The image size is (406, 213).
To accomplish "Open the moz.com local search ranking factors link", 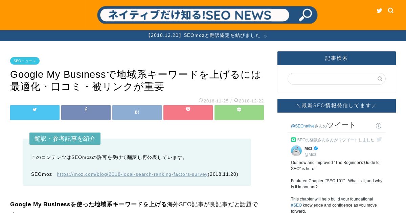I will pyautogui.click(x=132, y=174).
